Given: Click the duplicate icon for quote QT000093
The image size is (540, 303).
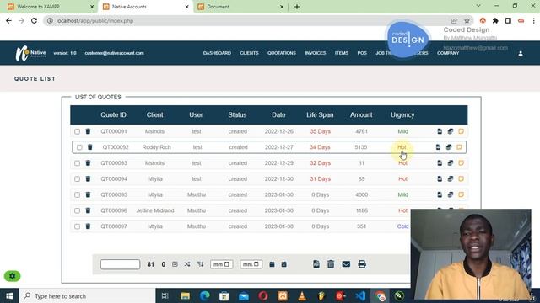Looking at the screenshot, I should tap(451, 162).
